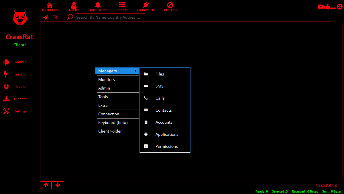
Task: Click the edit pencil icon
Action: (55, 17)
